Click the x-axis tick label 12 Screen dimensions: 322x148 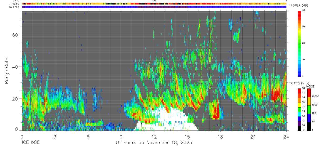click(154, 137)
